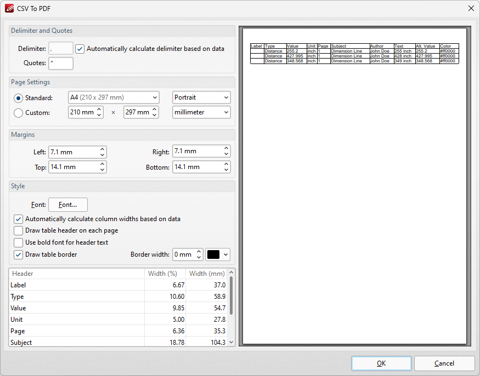Decrease custom width 210 mm spinner
Image resolution: width=480 pixels, height=376 pixels.
pyautogui.click(x=99, y=115)
